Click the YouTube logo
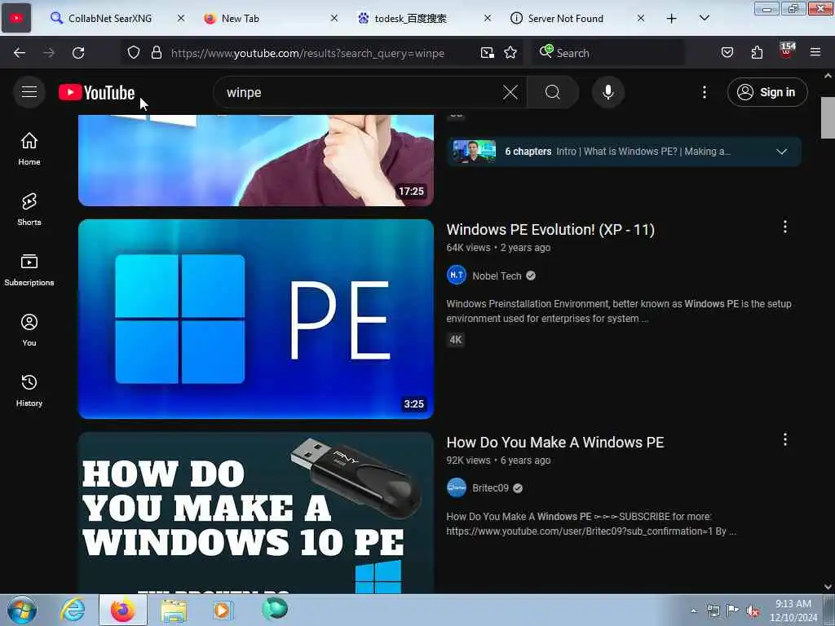Image resolution: width=835 pixels, height=626 pixels. (96, 93)
